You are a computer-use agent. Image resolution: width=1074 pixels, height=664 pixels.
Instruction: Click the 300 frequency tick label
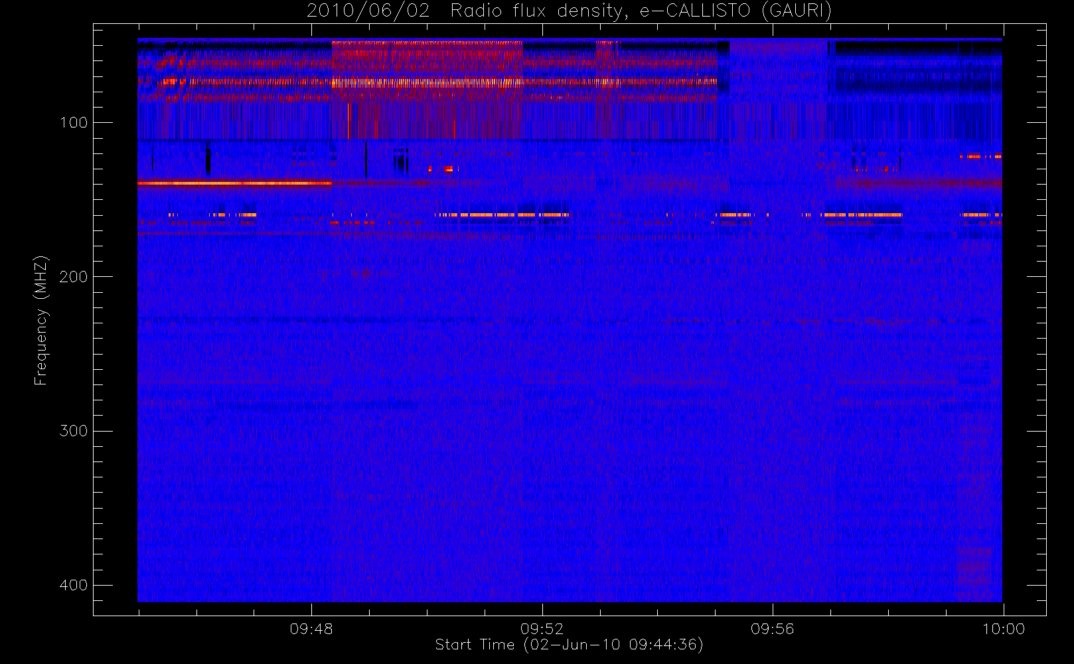coord(74,431)
